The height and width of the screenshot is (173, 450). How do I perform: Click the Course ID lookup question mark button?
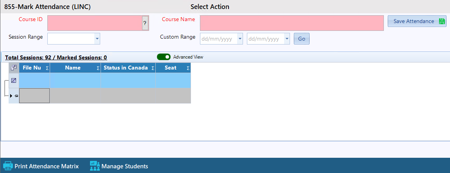click(145, 23)
